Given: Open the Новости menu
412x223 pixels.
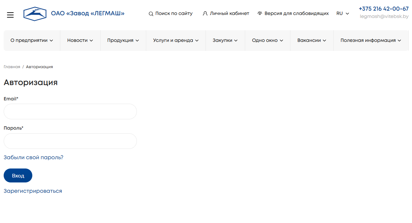Looking at the screenshot, I should click(80, 41).
